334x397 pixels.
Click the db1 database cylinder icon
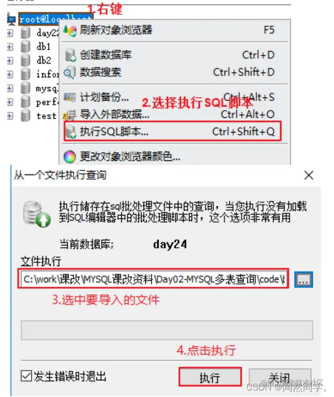pyautogui.click(x=25, y=47)
